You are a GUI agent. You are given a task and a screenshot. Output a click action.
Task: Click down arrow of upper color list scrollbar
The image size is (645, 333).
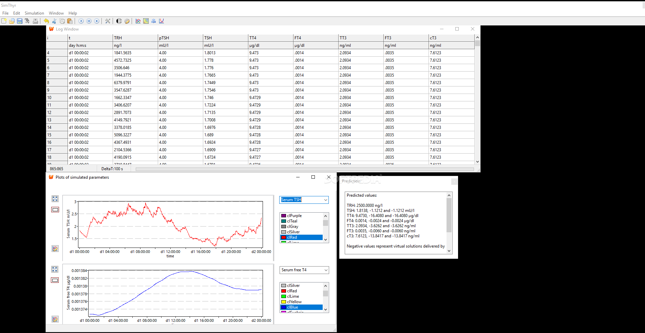click(x=326, y=239)
